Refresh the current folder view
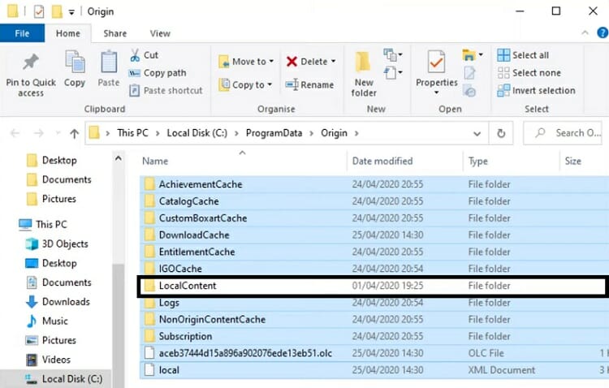Viewport: 609px width, 388px height. pyautogui.click(x=501, y=133)
